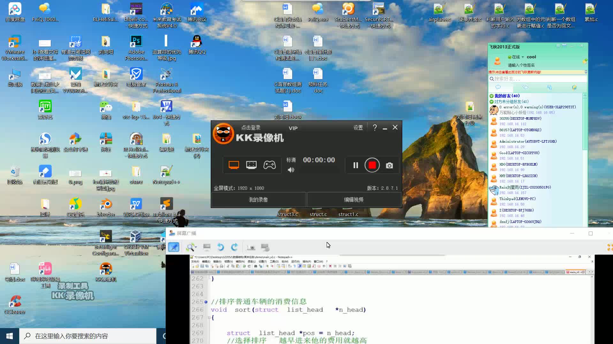
Task: Click the 我的录像 button
Action: click(258, 200)
